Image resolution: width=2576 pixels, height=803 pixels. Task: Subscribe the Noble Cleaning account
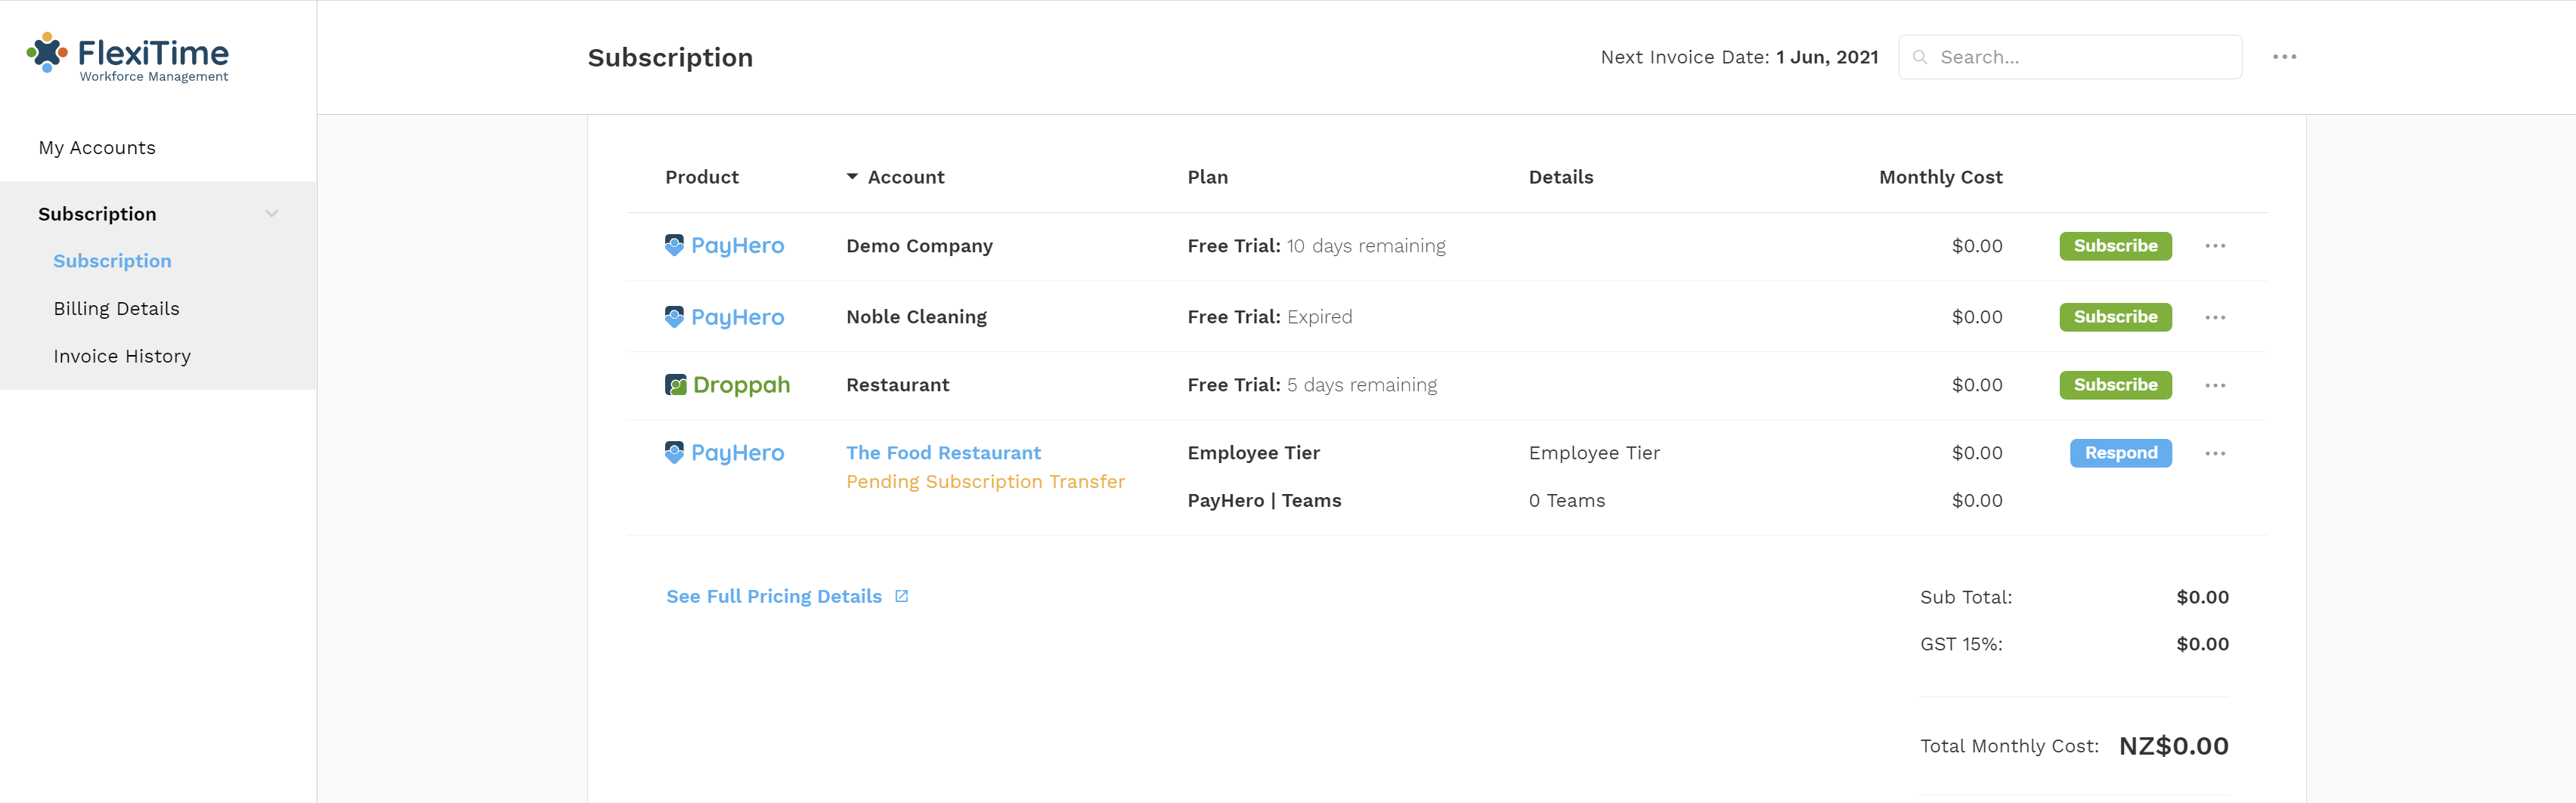[x=2115, y=317]
